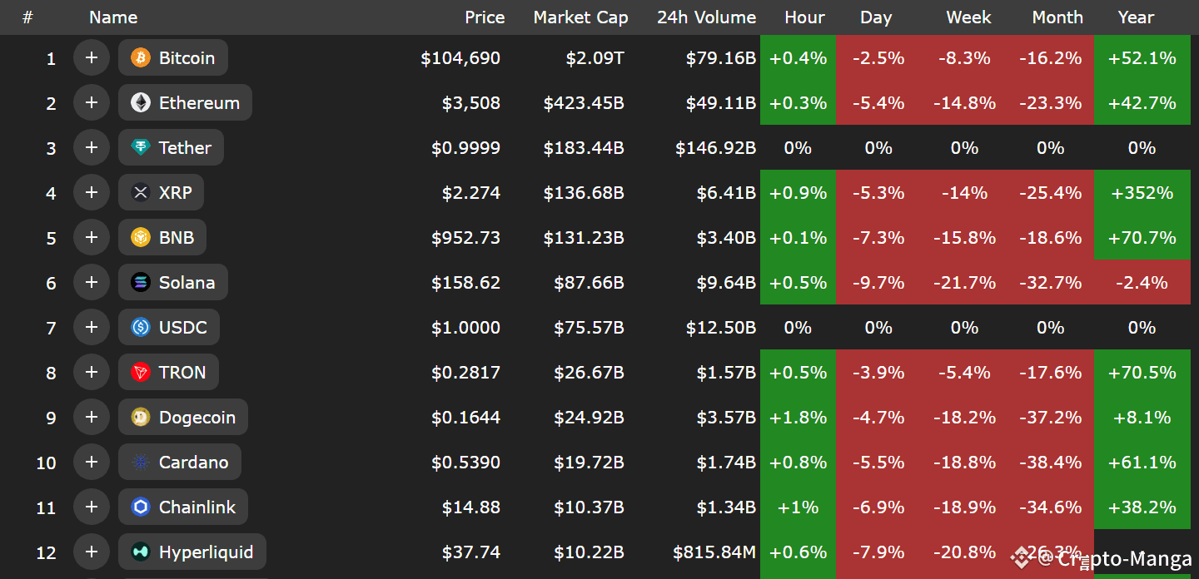Click the XRP logo icon
The height and width of the screenshot is (579, 1199).
pyautogui.click(x=141, y=192)
